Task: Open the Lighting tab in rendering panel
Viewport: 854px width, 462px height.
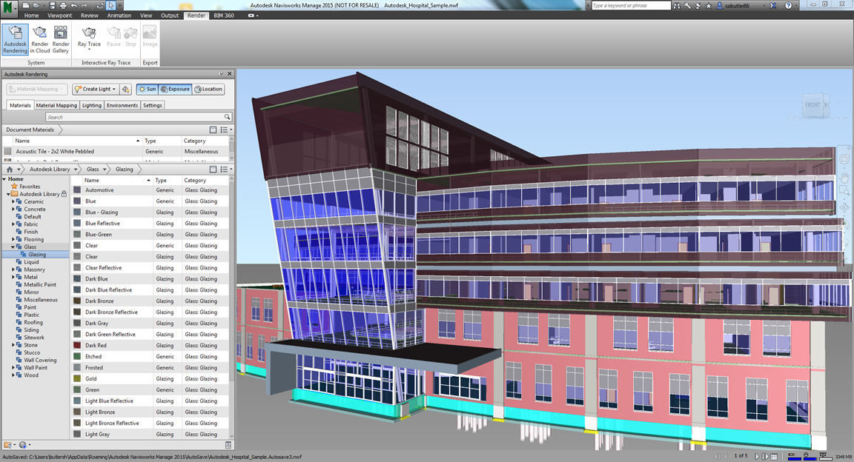Action: [92, 105]
